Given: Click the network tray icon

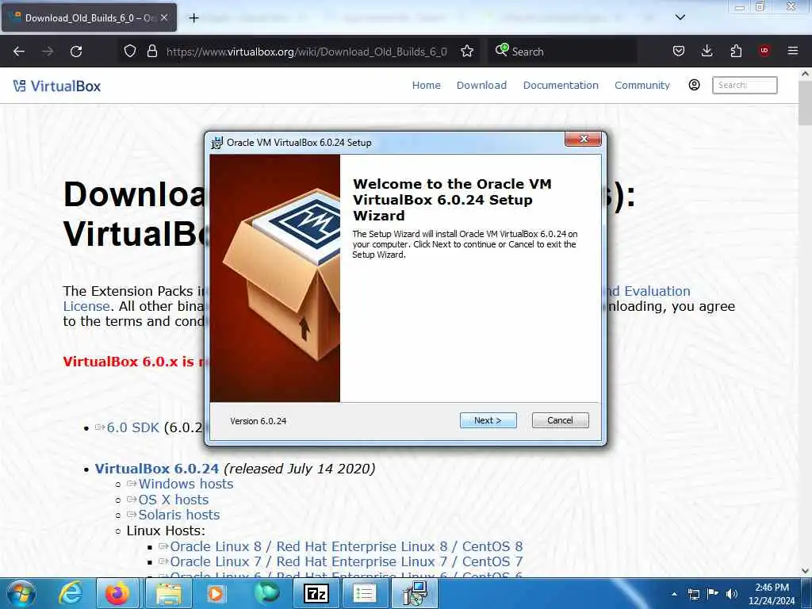Looking at the screenshot, I should click(x=693, y=594).
